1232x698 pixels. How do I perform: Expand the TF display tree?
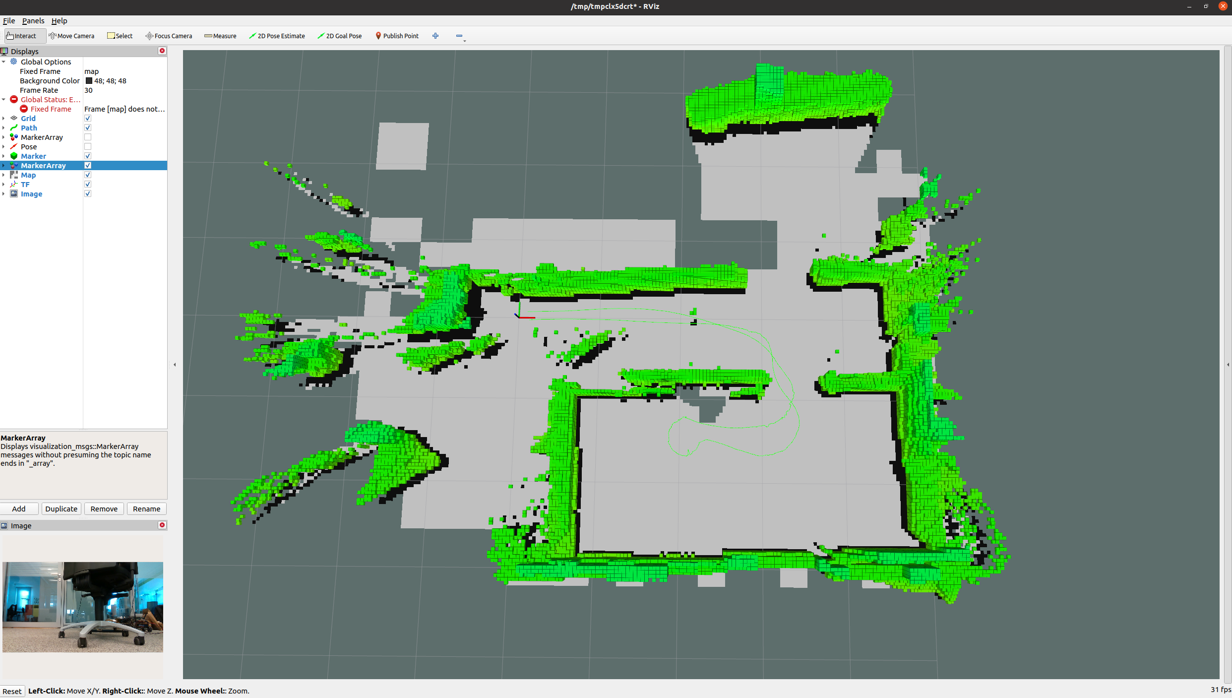click(4, 184)
